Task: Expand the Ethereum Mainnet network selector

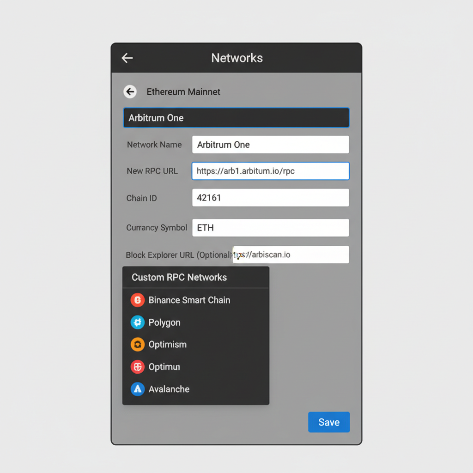Action: coord(183,91)
